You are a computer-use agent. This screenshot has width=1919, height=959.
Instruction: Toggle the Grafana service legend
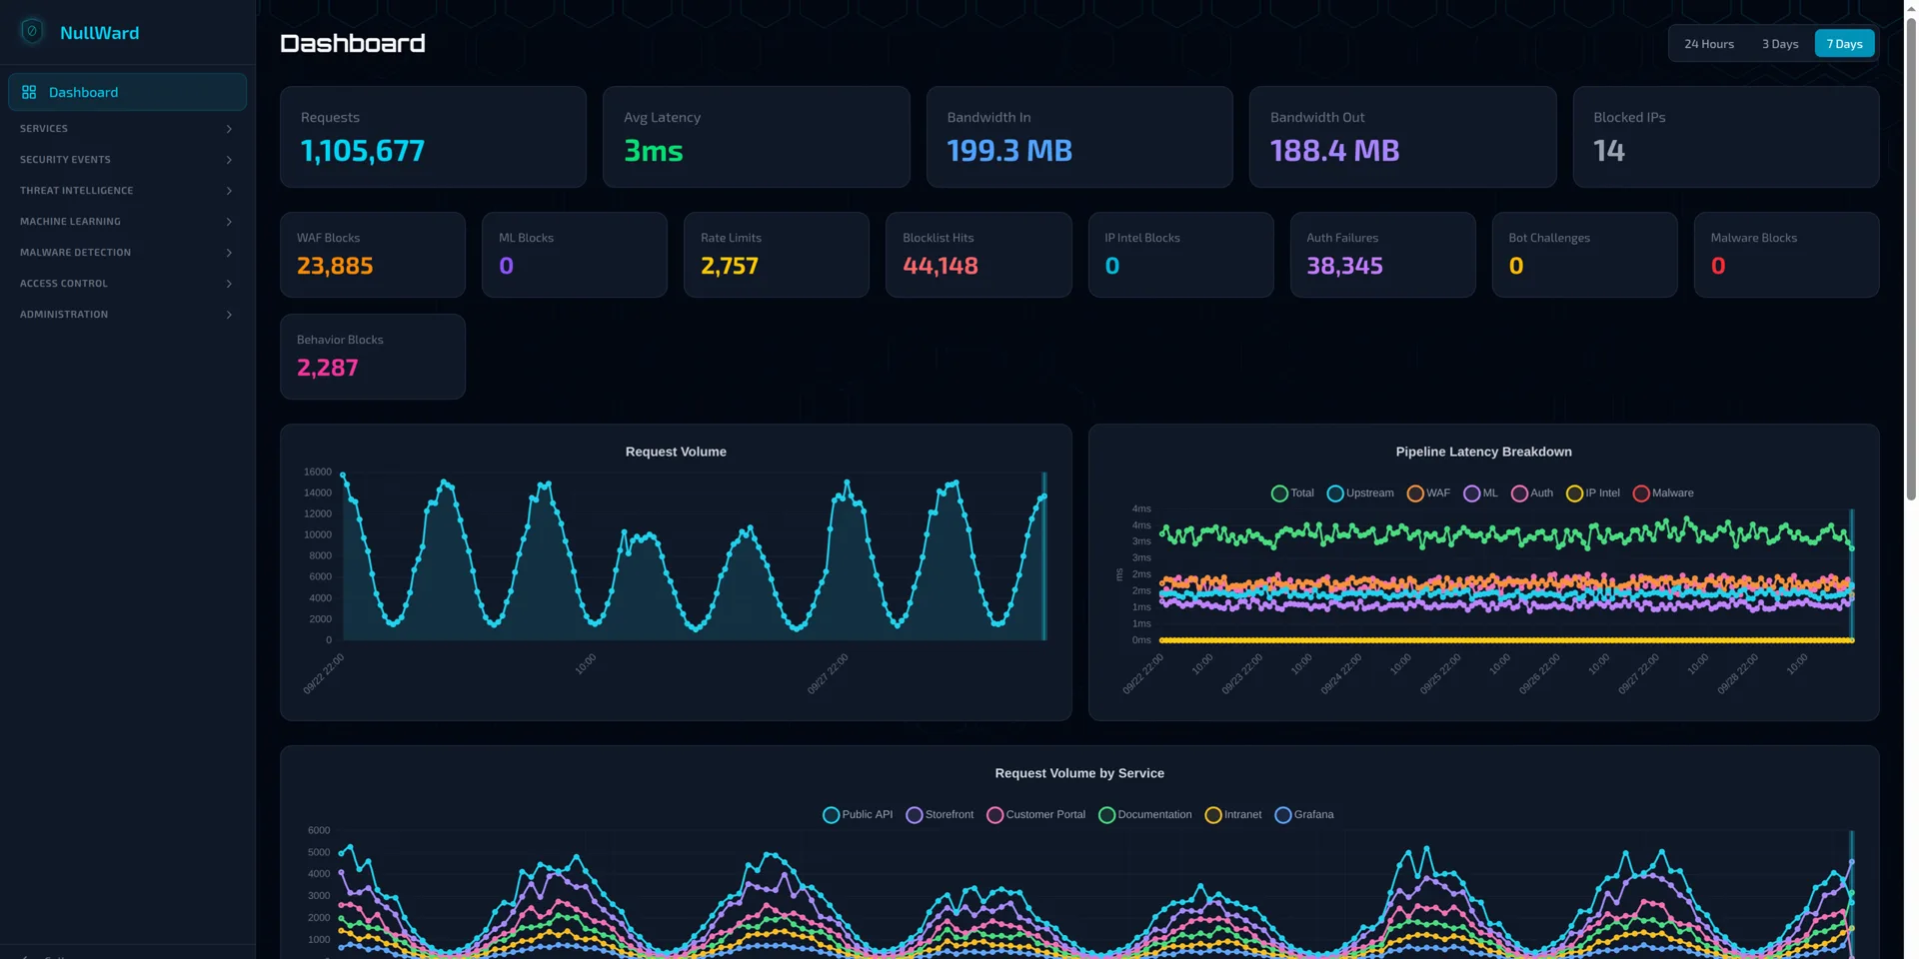[1304, 815]
